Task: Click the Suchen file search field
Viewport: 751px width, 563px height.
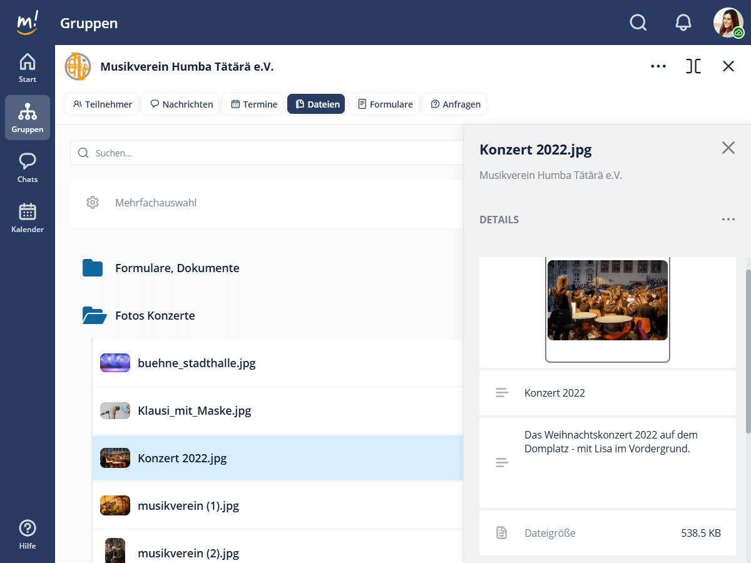Action: (267, 153)
